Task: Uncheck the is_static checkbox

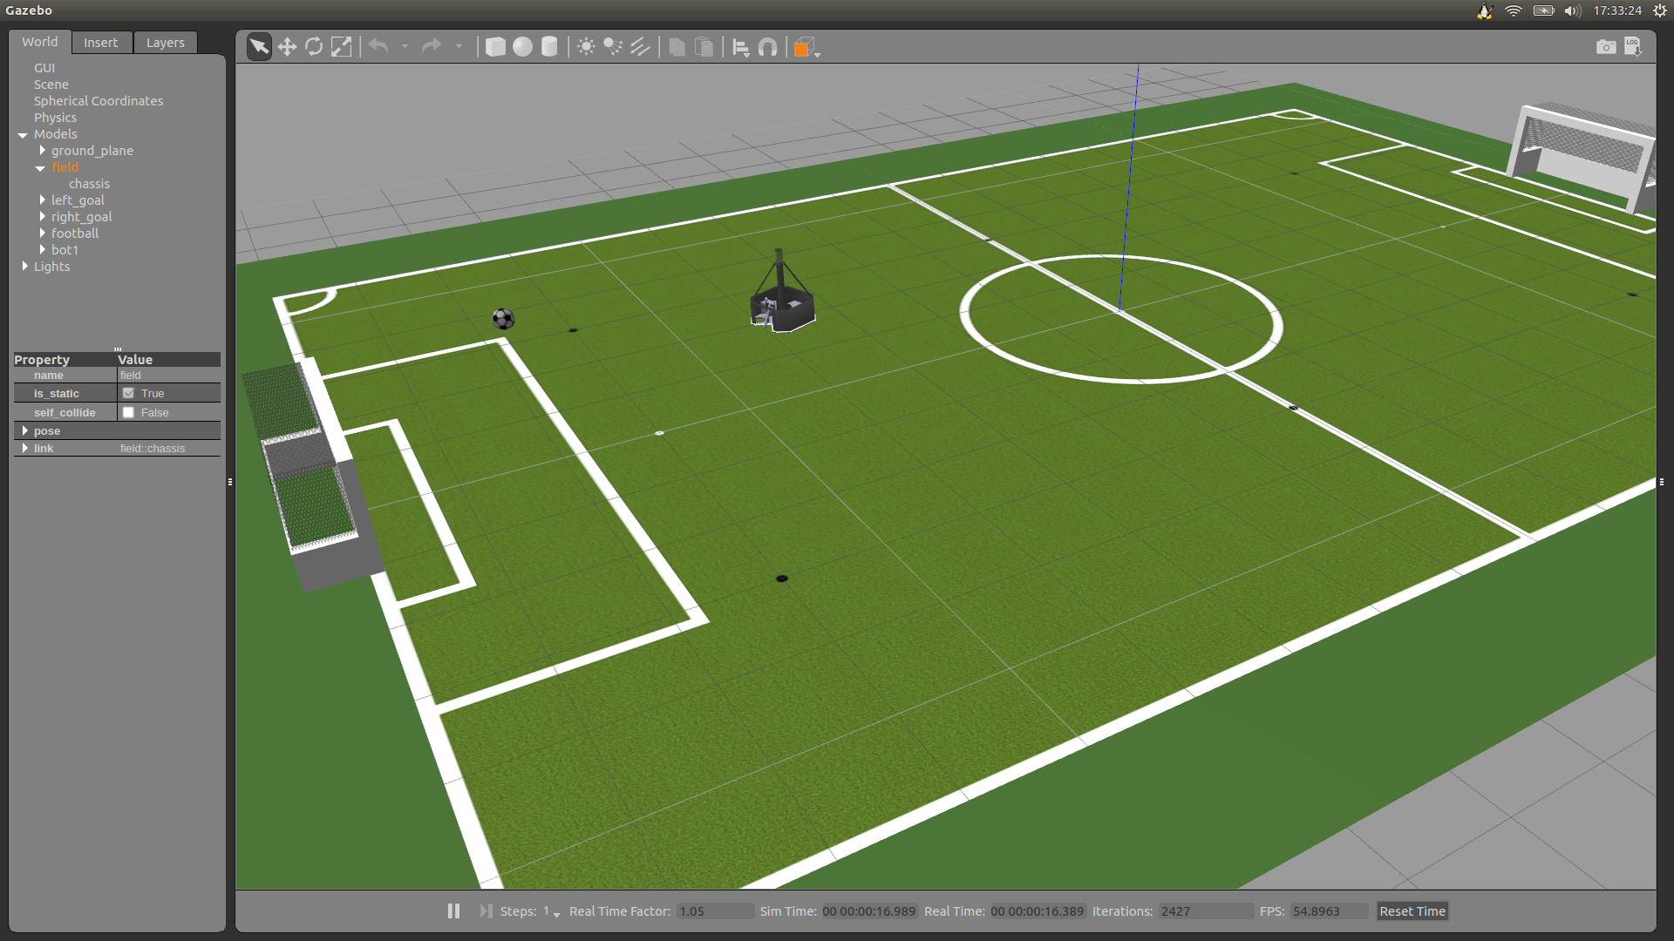Action: (129, 394)
